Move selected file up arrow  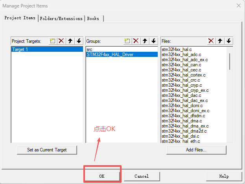pyautogui.click(x=220, y=41)
